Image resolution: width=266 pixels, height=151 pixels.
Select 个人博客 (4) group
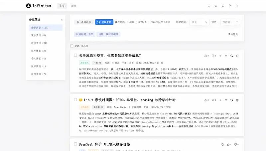click(x=46, y=59)
